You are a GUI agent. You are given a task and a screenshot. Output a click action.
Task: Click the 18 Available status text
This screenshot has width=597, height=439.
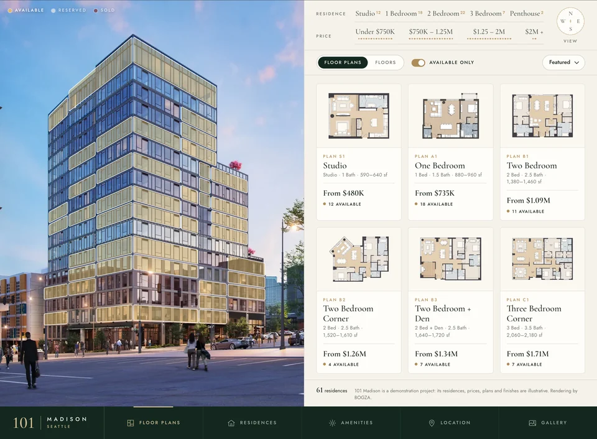(437, 205)
